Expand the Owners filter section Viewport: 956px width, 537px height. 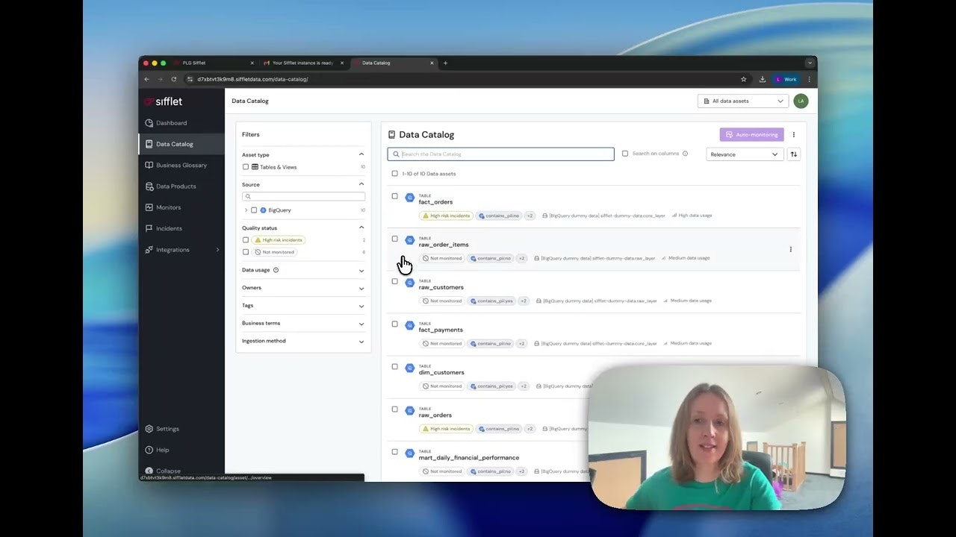361,289
